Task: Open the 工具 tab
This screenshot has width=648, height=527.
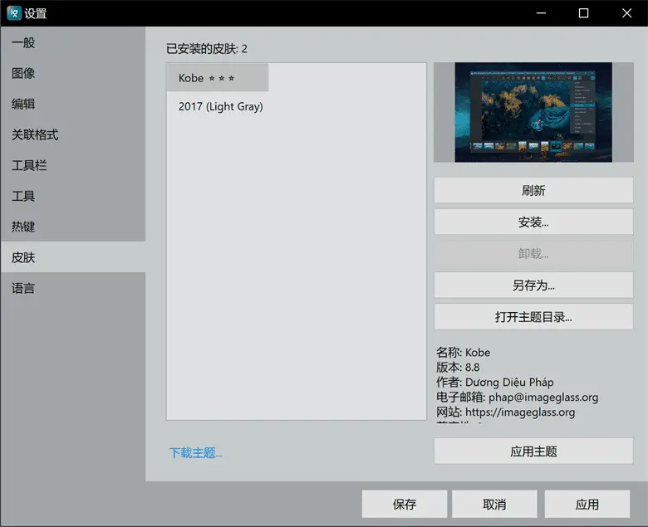Action: pyautogui.click(x=23, y=196)
